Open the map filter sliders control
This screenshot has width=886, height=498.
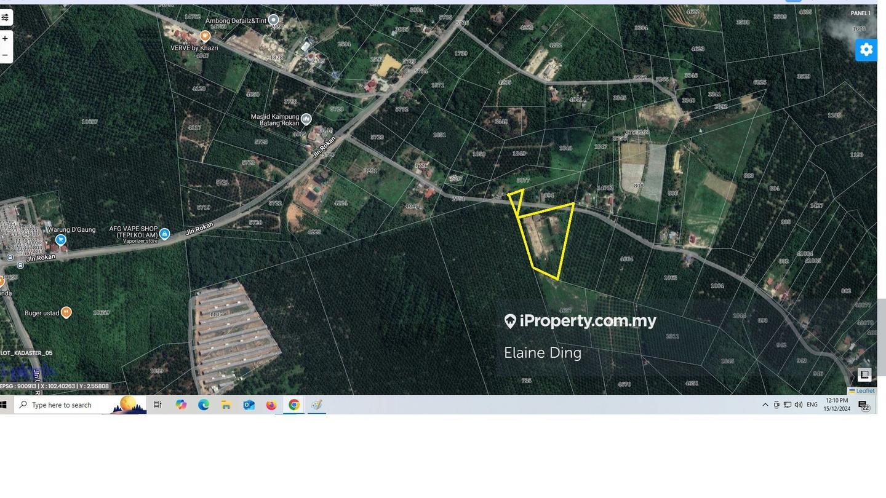point(5,18)
